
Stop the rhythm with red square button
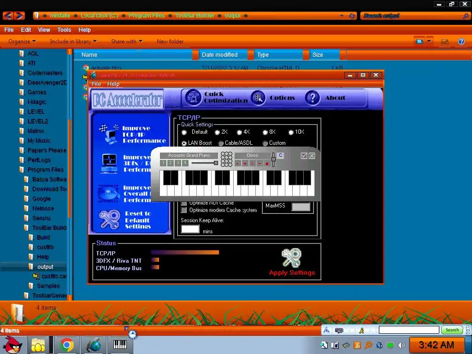267,164
